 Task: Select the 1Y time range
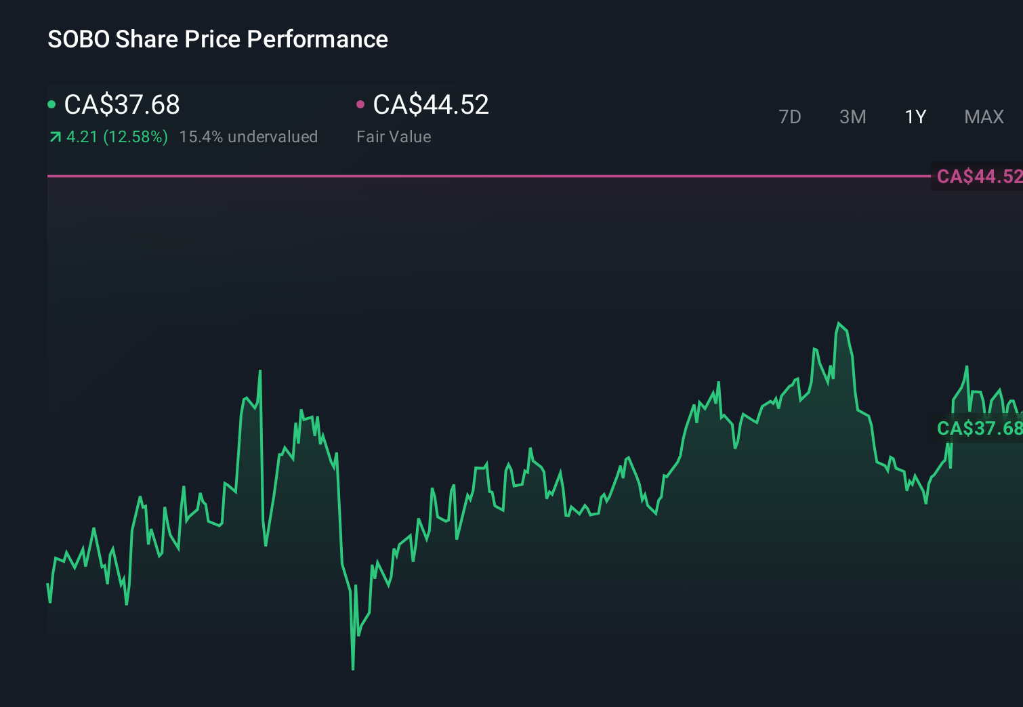click(915, 116)
